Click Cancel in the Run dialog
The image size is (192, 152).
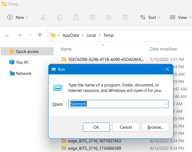pyautogui.click(x=126, y=127)
